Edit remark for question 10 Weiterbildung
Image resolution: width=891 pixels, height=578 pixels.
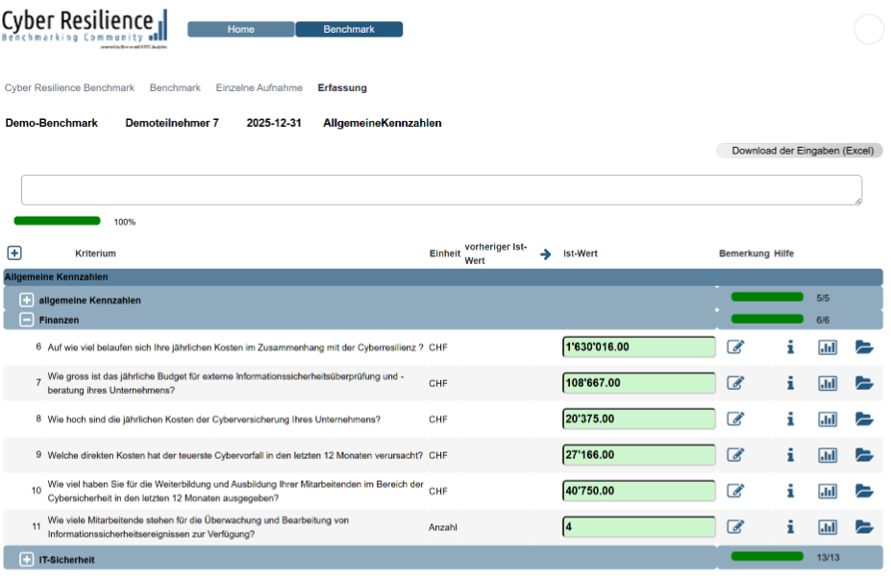point(735,491)
